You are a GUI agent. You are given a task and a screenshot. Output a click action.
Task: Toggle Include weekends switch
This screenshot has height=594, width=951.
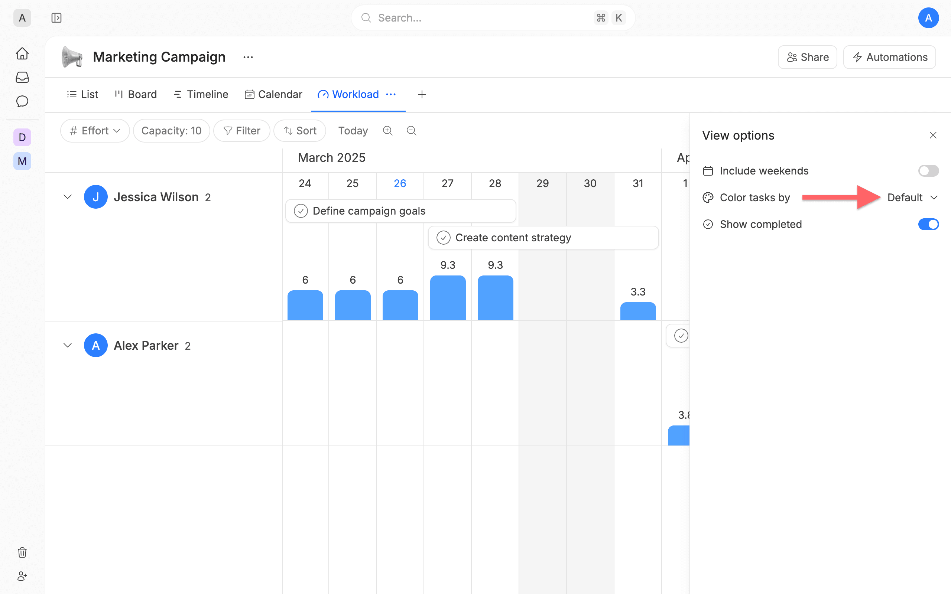[928, 171]
